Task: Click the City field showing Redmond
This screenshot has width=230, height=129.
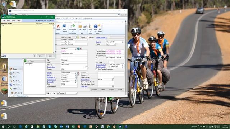Action: (74, 60)
